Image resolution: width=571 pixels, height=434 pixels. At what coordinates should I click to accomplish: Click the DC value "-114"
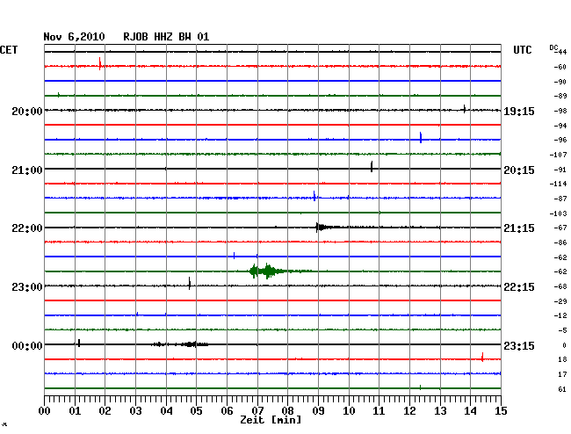click(558, 184)
